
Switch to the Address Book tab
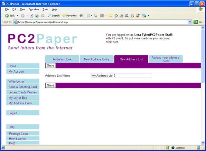click(x=62, y=59)
